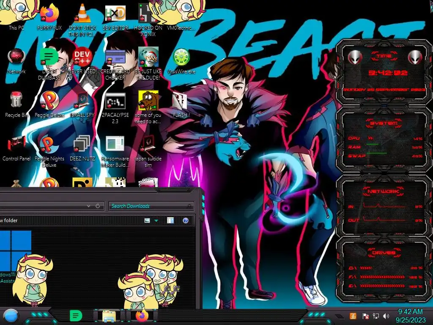The image size is (433, 325).
Task: Open the Action Center flag tray icon
Action: 365,316
